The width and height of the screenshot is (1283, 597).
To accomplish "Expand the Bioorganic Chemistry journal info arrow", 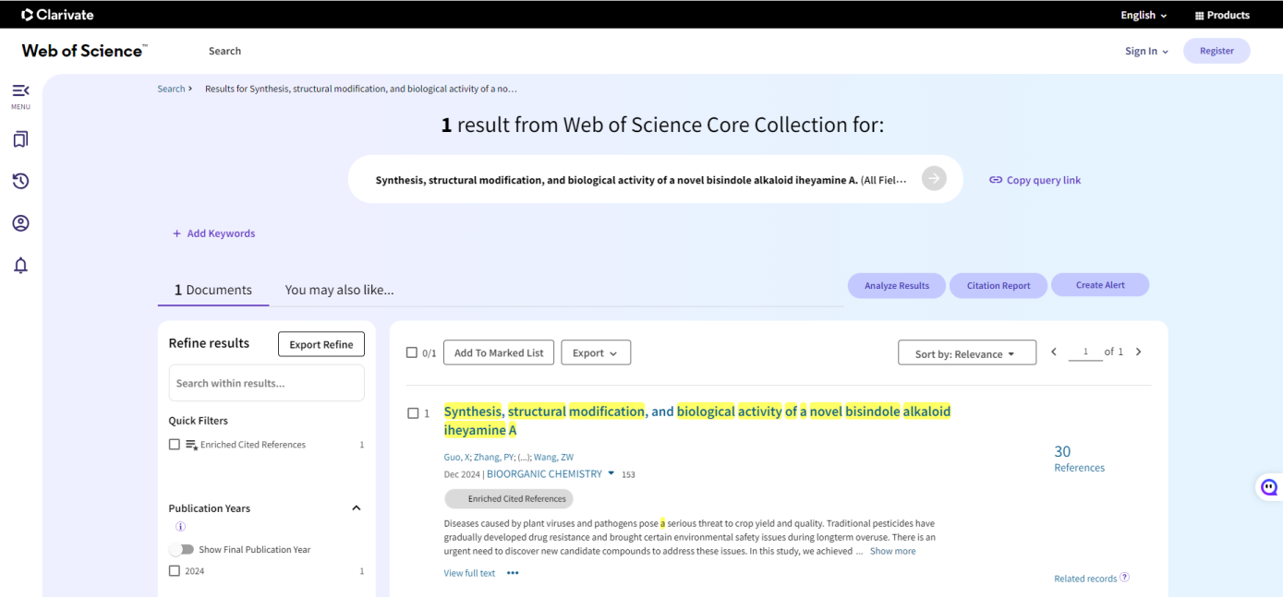I will 611,473.
